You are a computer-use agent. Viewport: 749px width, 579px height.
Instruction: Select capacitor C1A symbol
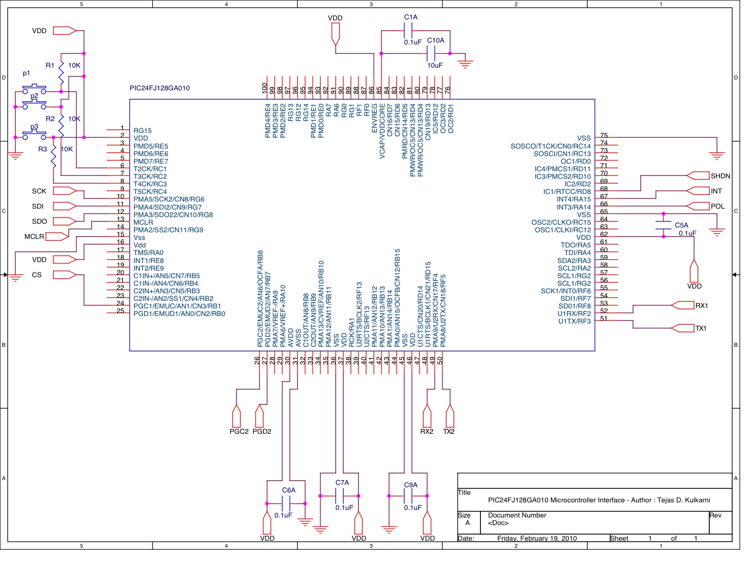(x=408, y=31)
